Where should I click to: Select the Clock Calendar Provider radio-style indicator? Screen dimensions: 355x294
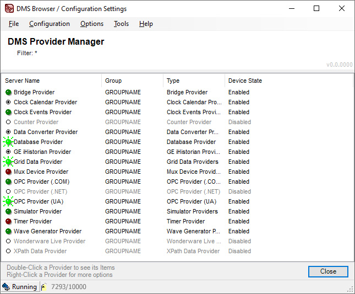[x=8, y=103]
